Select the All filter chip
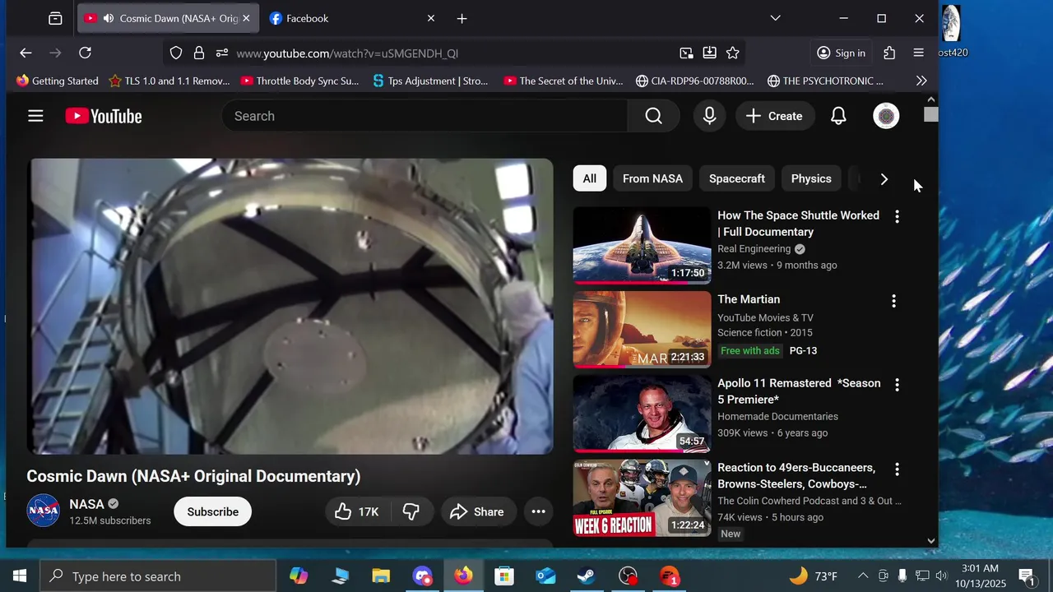 tap(590, 178)
